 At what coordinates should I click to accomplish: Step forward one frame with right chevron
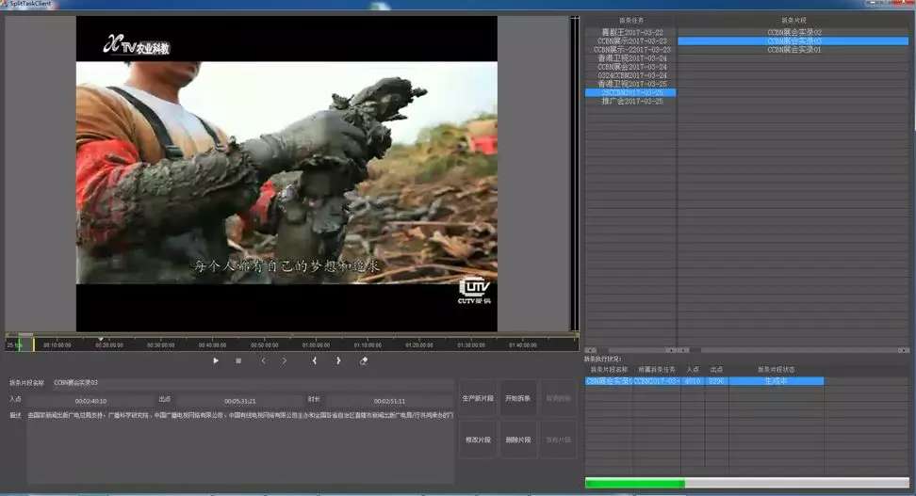285,360
